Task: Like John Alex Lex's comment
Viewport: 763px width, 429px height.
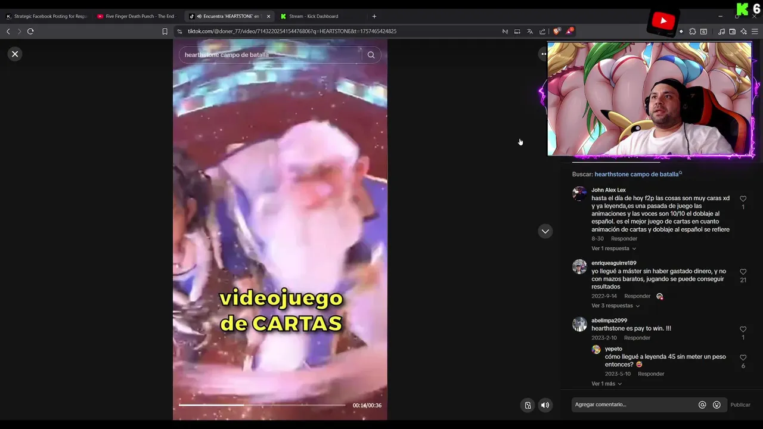Action: click(743, 199)
